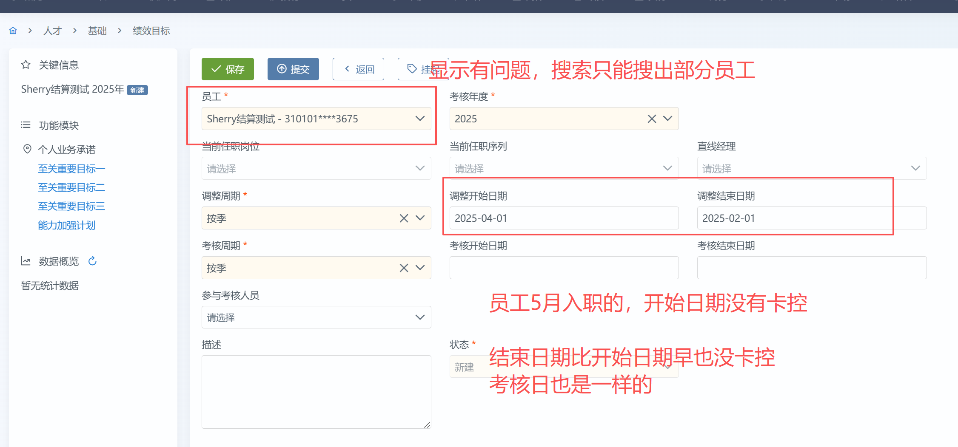958x447 pixels.
Task: Clear the 考核周期 按季 value
Action: [404, 268]
